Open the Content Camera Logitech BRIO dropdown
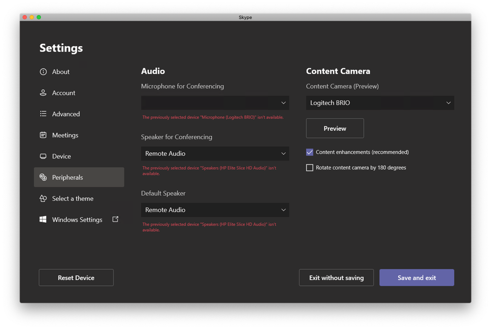The image size is (491, 329). [x=380, y=103]
